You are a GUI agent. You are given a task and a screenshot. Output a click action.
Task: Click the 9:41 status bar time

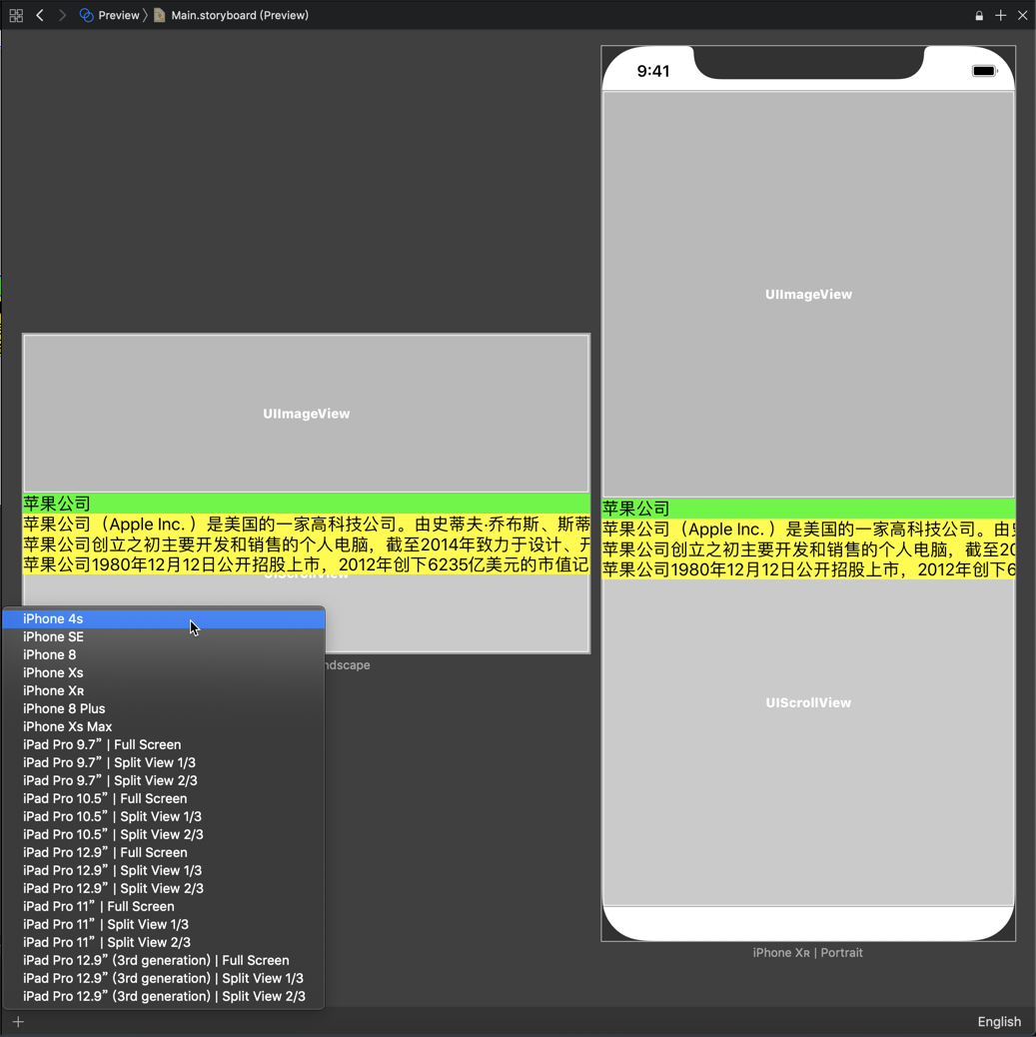click(653, 71)
